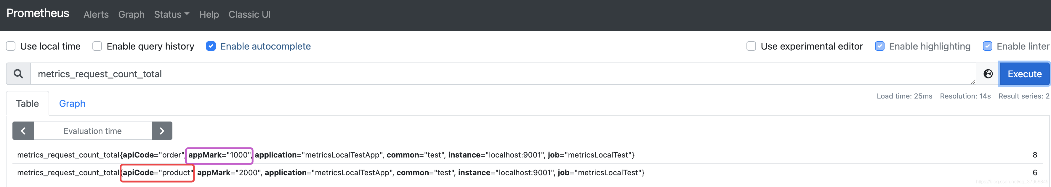Go to next evaluation time
Viewport: 1051px width, 187px height.
(161, 131)
